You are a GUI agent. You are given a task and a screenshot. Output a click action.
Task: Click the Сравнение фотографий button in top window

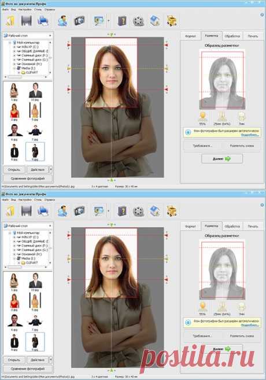(x=28, y=178)
